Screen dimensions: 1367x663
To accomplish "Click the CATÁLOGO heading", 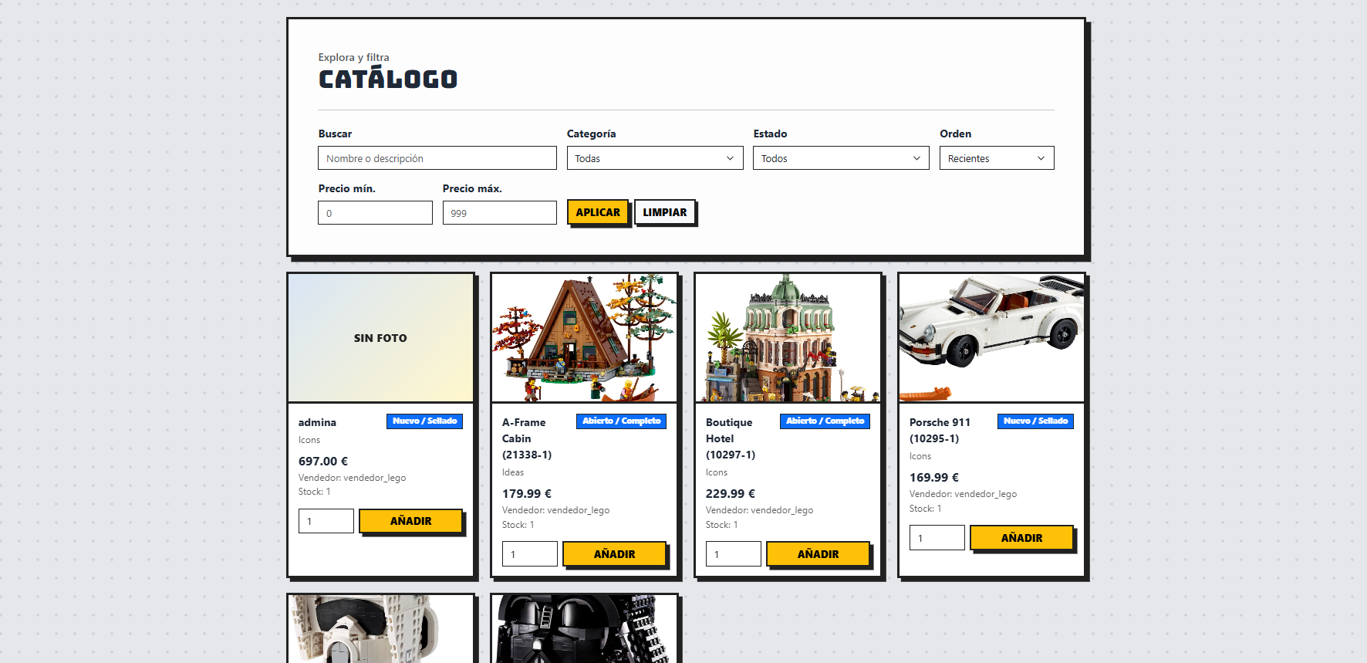I will tap(388, 79).
